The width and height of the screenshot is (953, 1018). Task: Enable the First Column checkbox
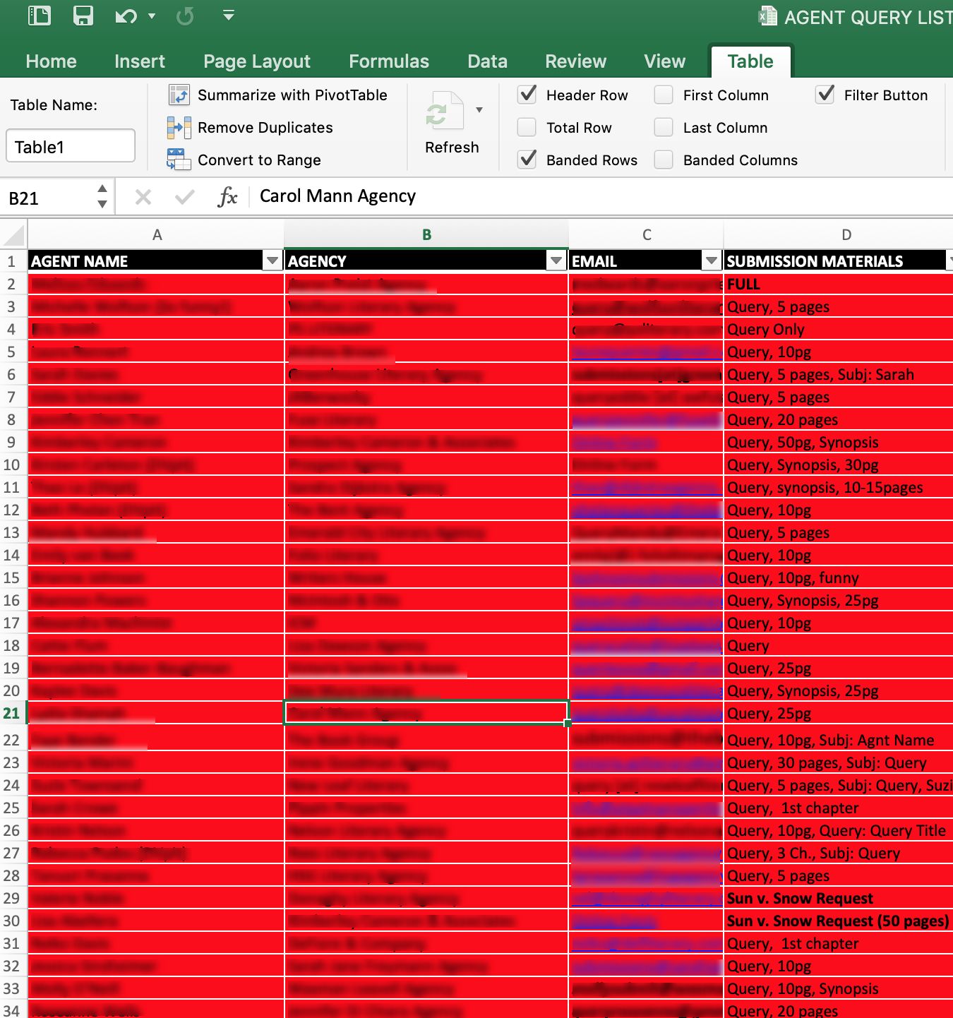point(664,95)
